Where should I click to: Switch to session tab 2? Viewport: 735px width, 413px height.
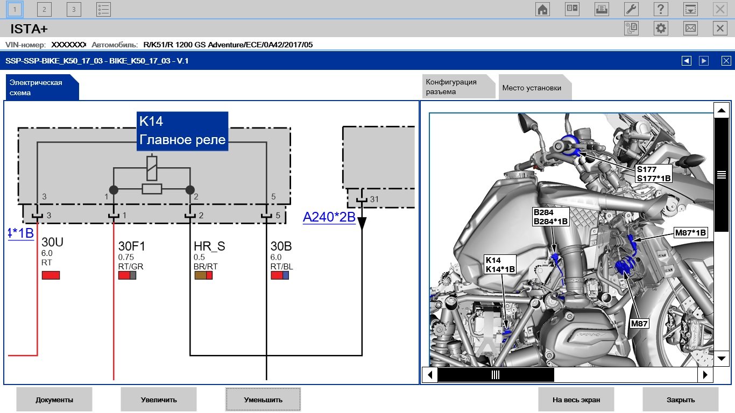44,9
